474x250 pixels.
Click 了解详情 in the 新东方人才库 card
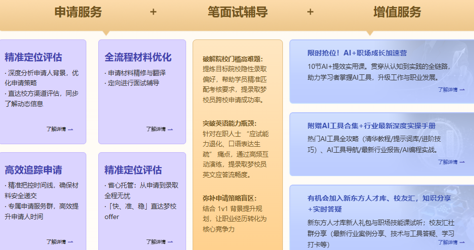(452, 243)
